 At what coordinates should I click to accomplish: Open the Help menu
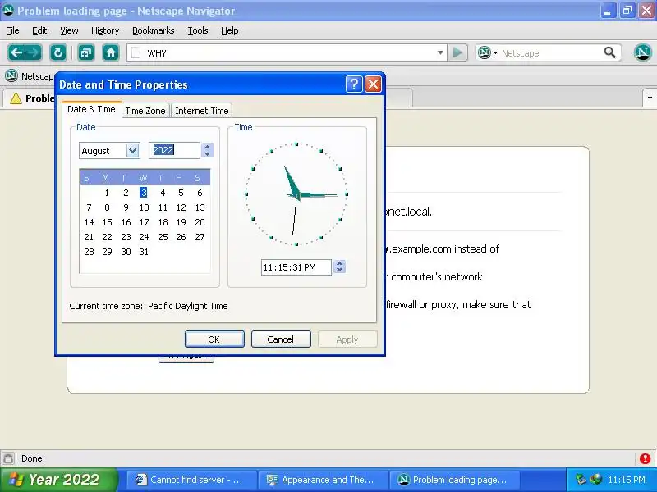point(230,30)
